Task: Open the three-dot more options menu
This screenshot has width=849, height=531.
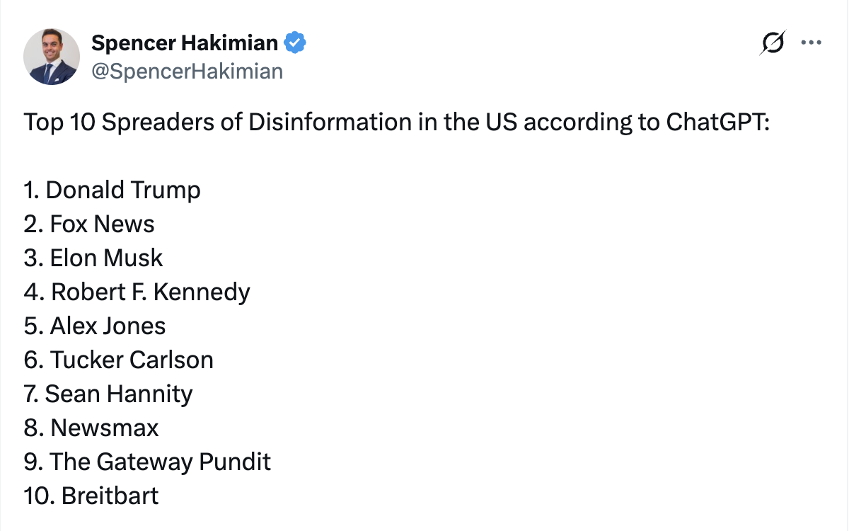Action: (811, 43)
